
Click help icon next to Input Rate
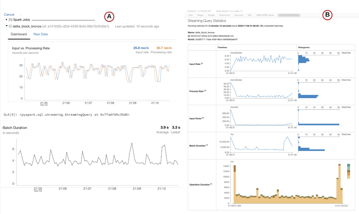[x=202, y=64]
